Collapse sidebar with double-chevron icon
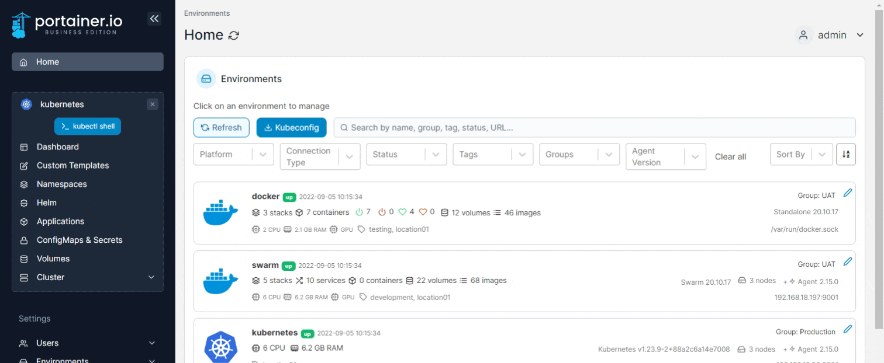This screenshot has width=884, height=363. point(154,19)
